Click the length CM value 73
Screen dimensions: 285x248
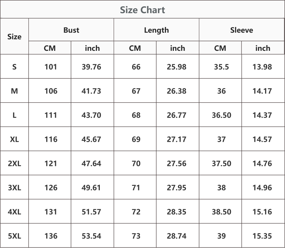click(136, 236)
